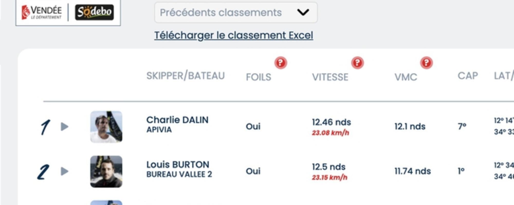Select the CAP column header
This screenshot has width=514, height=205.
pyautogui.click(x=468, y=76)
